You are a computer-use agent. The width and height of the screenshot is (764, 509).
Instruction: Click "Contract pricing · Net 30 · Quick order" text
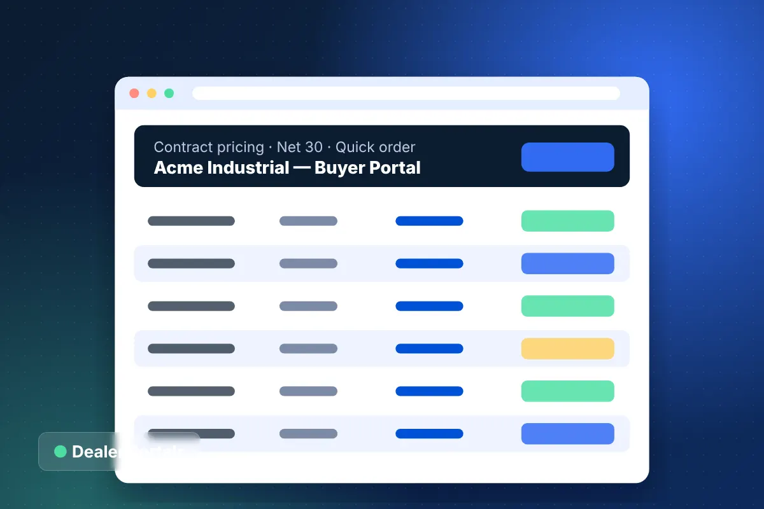pyautogui.click(x=285, y=147)
